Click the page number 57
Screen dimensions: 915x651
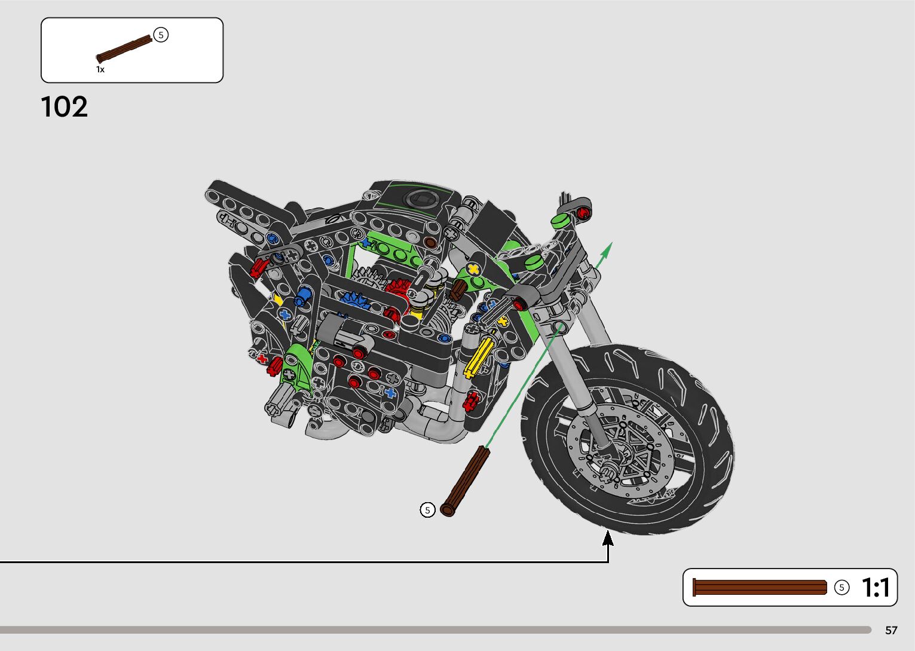coord(891,631)
